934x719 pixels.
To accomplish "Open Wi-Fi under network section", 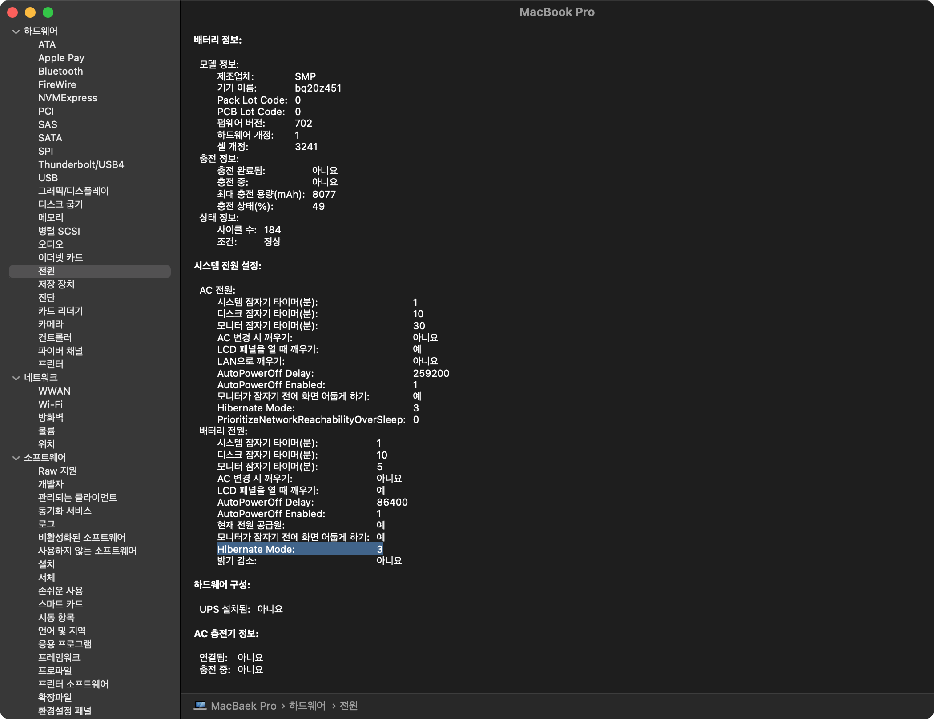I will [50, 404].
